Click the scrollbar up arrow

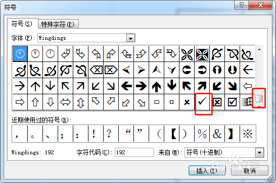pos(259,49)
